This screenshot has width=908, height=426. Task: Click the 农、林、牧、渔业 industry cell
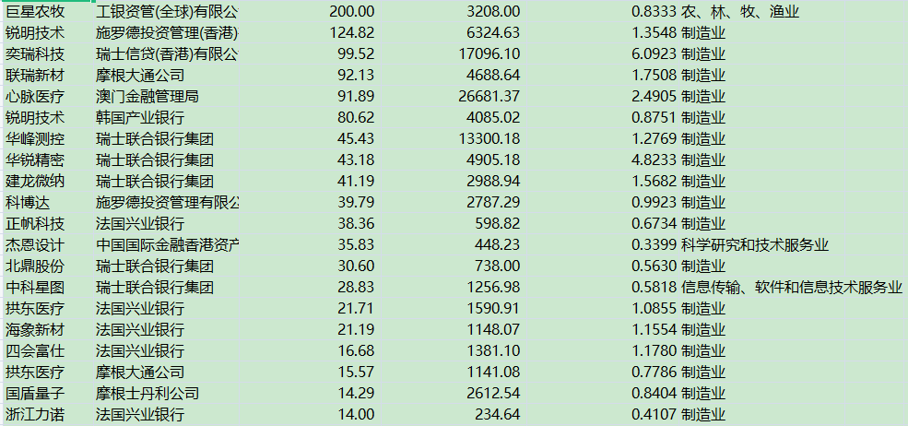(x=739, y=12)
